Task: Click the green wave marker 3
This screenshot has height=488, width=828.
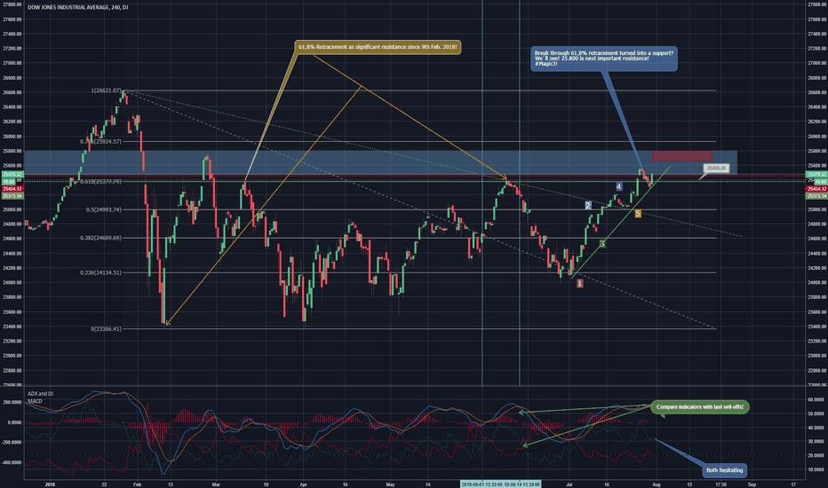Action: pos(602,244)
